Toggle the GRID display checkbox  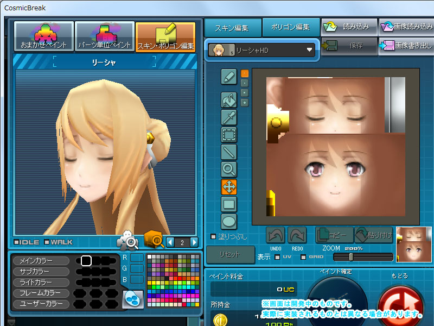tap(303, 256)
